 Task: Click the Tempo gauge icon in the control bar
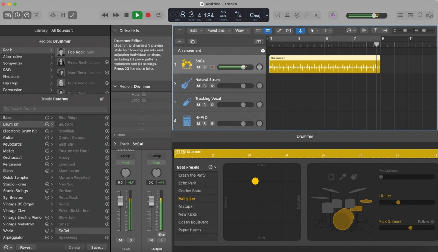(x=297, y=15)
